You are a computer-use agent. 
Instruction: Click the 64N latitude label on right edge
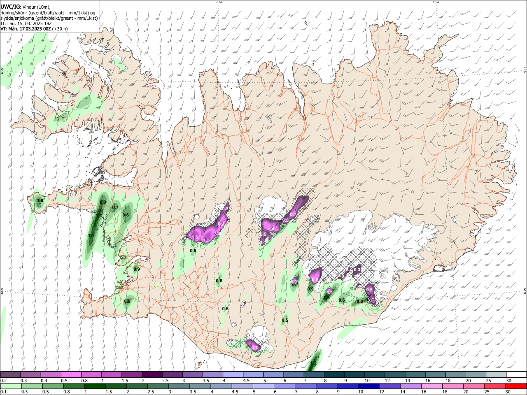pyautogui.click(x=525, y=290)
